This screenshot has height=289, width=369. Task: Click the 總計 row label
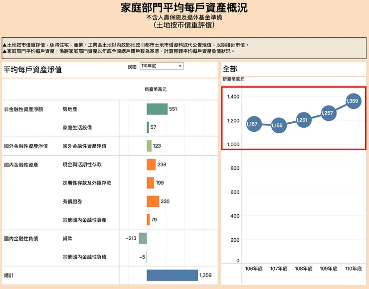point(8,276)
